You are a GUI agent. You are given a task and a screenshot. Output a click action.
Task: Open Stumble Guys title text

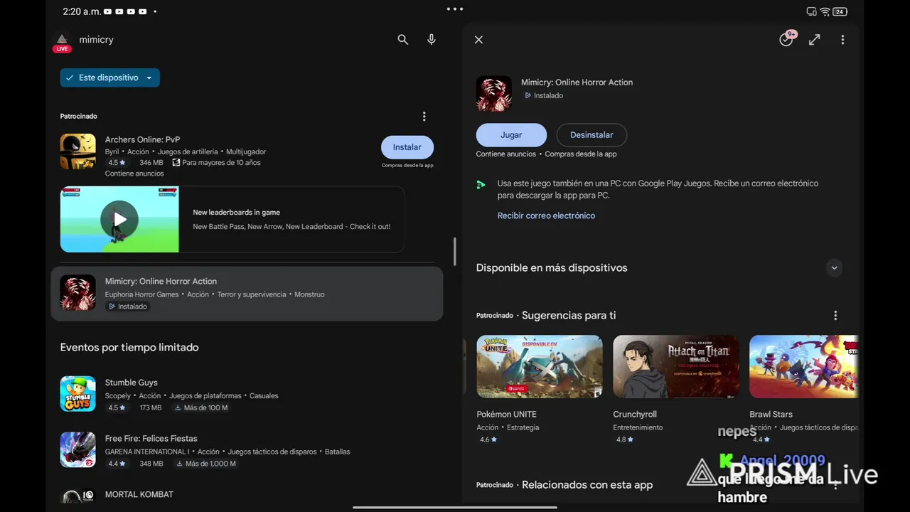pos(132,383)
